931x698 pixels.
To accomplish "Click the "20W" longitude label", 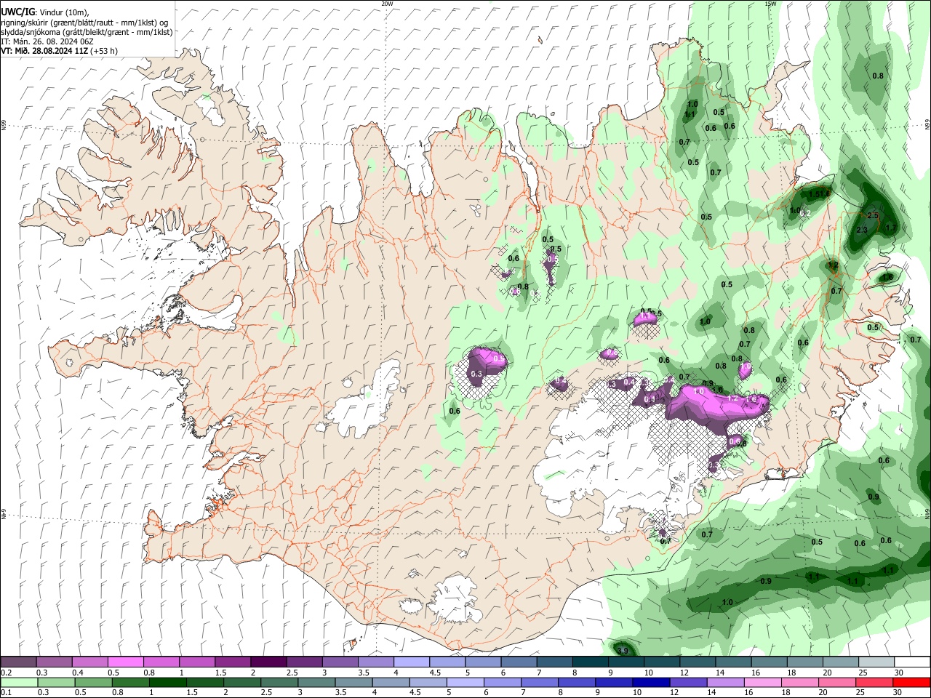I will pos(387,4).
